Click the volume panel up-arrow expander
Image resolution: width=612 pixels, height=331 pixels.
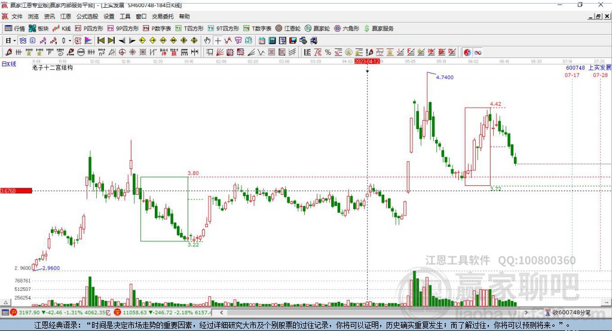[5, 302]
